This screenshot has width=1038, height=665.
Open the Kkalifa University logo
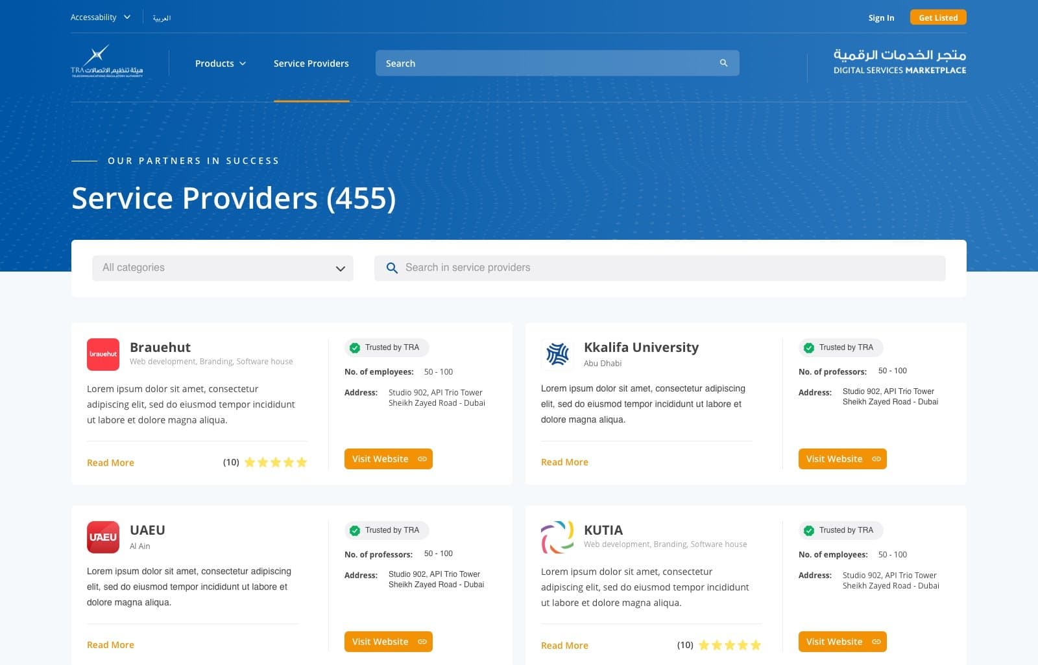pos(557,355)
